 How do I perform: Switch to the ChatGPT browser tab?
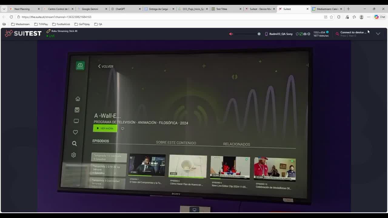pyautogui.click(x=125, y=9)
